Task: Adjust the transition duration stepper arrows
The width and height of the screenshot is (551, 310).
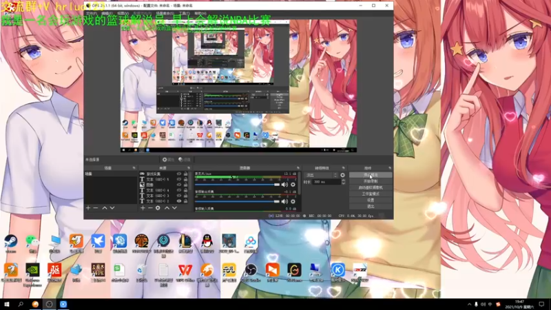Action: click(343, 182)
